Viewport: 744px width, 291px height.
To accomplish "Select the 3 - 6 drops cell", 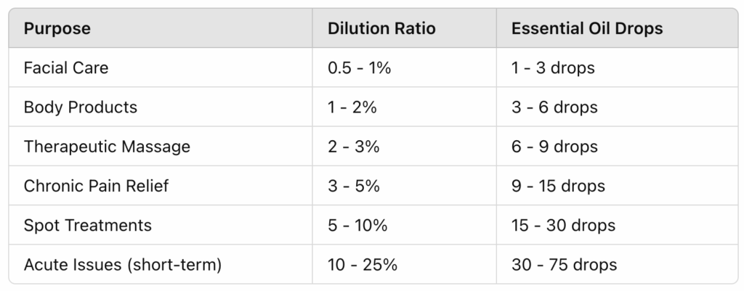I will tap(554, 107).
